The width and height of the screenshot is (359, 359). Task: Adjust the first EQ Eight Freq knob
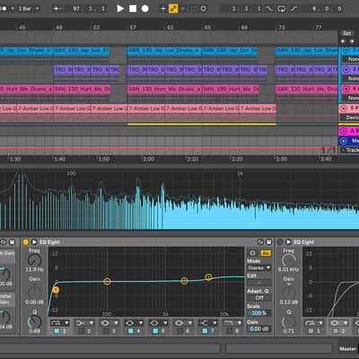coord(34,260)
